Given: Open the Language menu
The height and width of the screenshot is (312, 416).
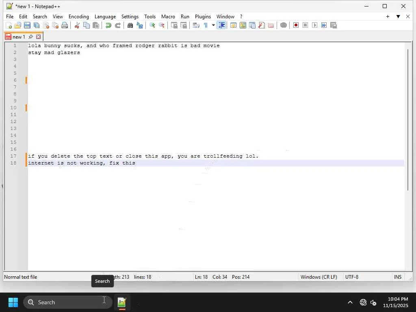Looking at the screenshot, I should 105,16.
